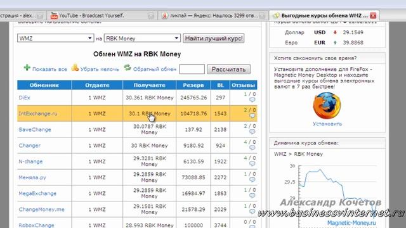The height and width of the screenshot is (228, 406).
Task: Open the IntExchange.ru exchanger link
Action: click(x=38, y=113)
